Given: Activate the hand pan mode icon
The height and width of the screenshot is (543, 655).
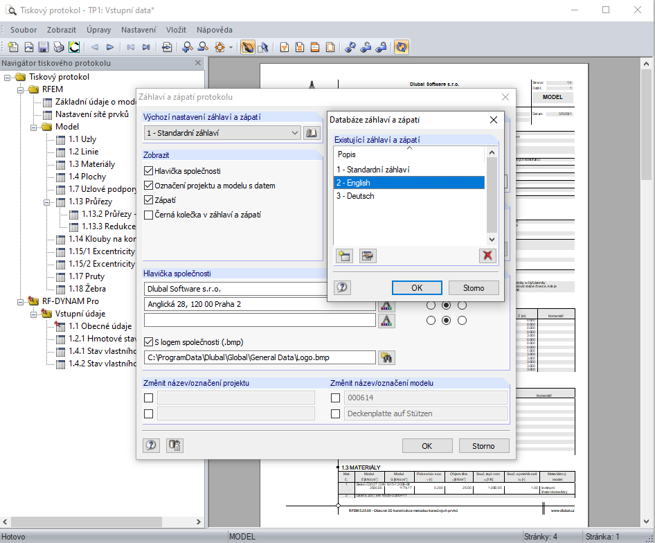Looking at the screenshot, I should [x=248, y=47].
